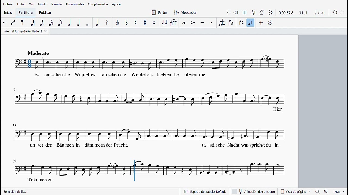Select the rest tool
The width and height of the screenshot is (348, 195).
coord(107,23)
